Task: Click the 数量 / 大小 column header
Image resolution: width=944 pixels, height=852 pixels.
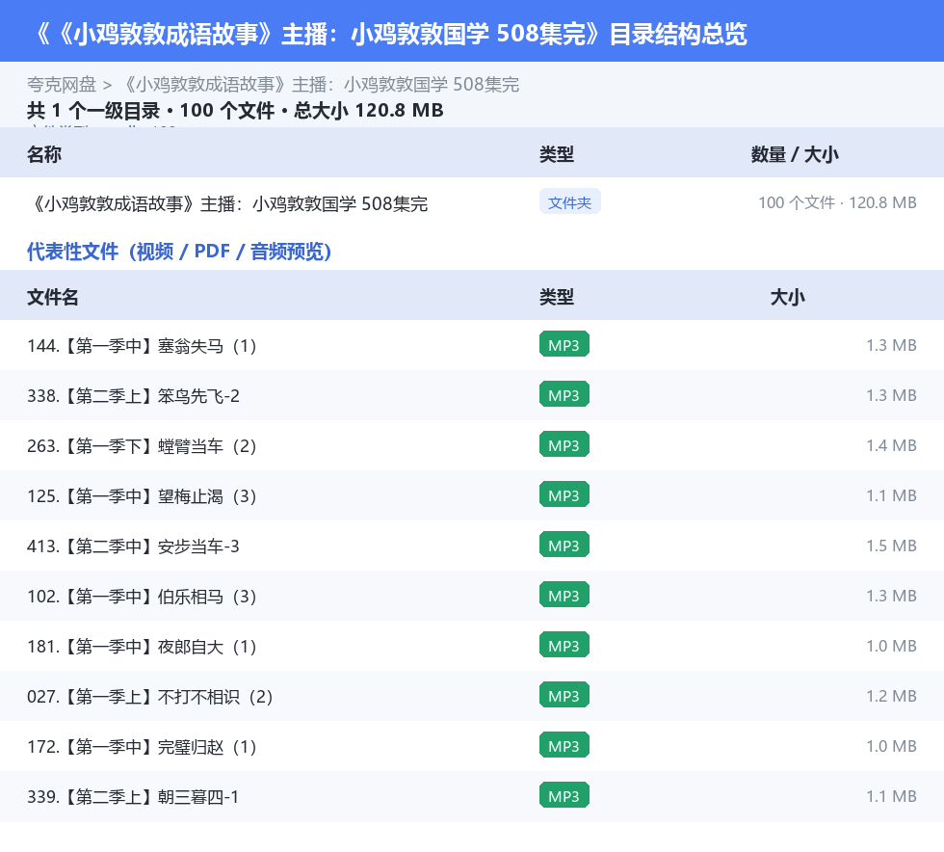Action: tap(794, 154)
